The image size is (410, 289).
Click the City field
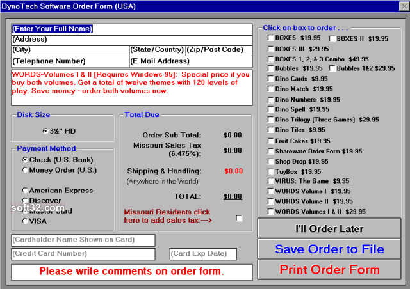point(70,50)
